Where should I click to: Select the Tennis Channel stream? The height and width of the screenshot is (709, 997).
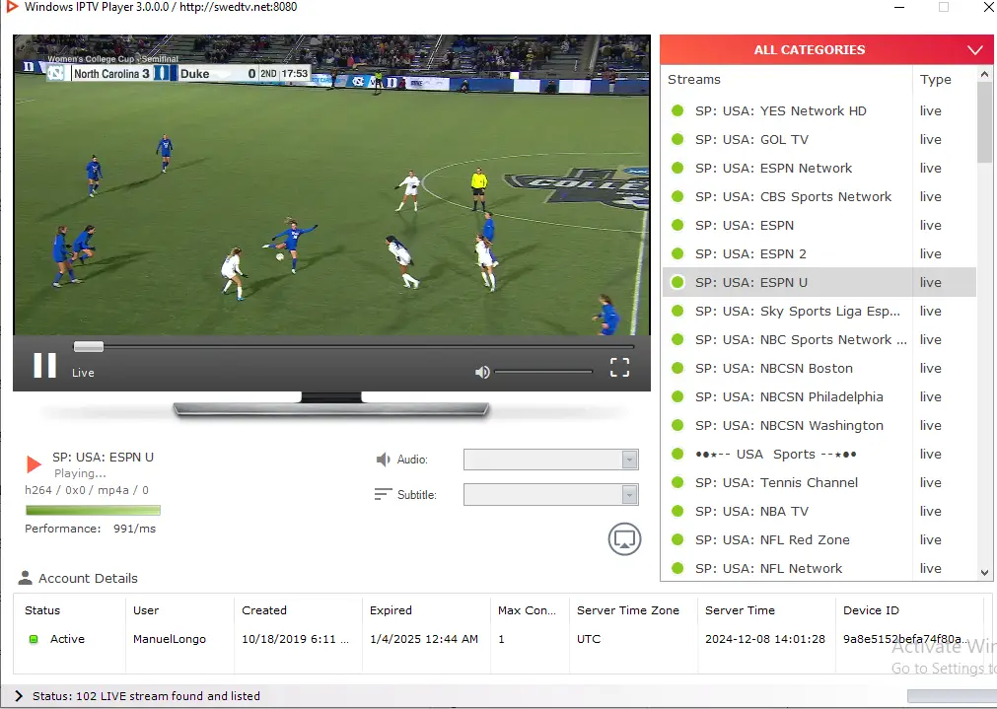coord(819,482)
